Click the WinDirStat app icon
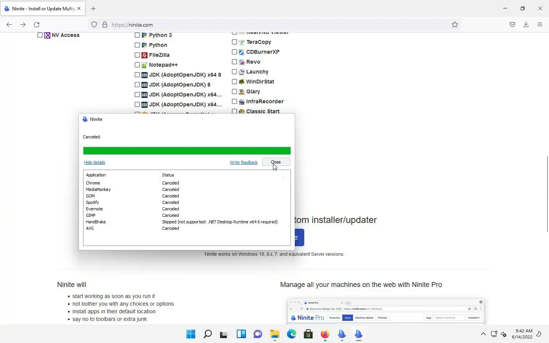The width and height of the screenshot is (549, 343). point(242,82)
